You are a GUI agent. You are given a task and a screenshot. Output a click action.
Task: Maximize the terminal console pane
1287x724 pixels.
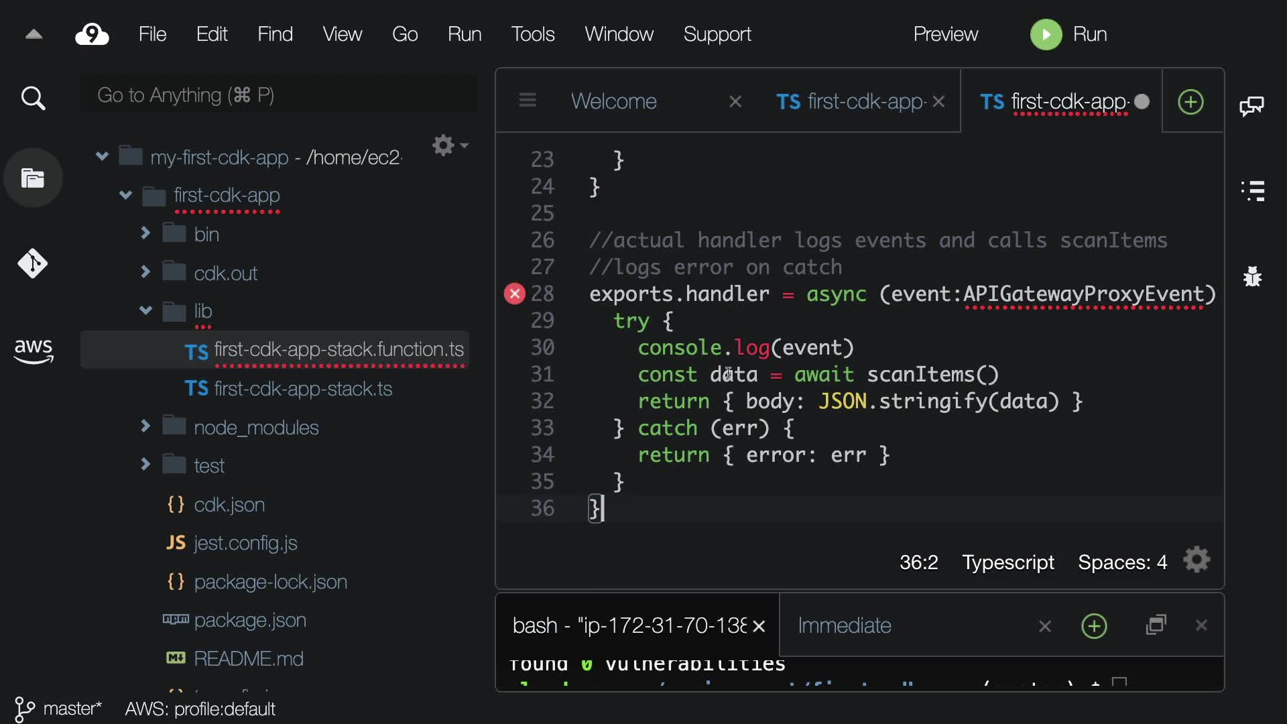point(1156,625)
